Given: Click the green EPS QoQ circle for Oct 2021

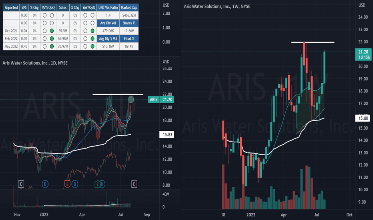Looking at the screenshot, I should click(52, 31).
